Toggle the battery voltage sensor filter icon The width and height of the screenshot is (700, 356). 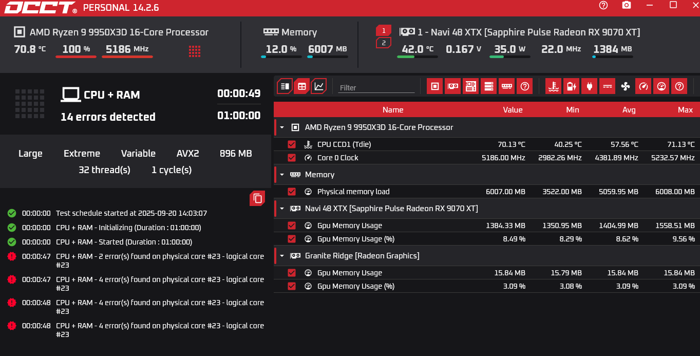coord(571,86)
